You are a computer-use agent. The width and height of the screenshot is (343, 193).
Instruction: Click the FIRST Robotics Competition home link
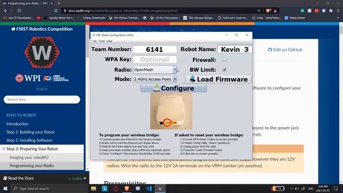[x=42, y=29]
